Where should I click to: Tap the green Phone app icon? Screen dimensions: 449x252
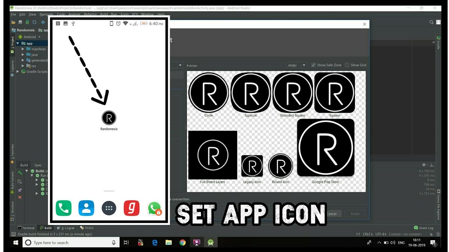pyautogui.click(x=63, y=208)
